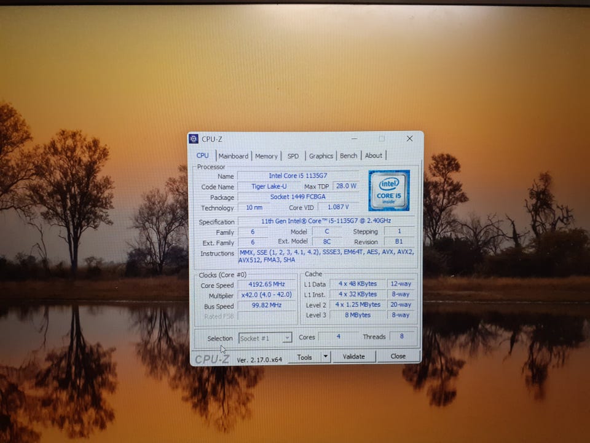Viewport: 590px width, 443px height.
Task: Click the processor name 'Intel Core i5 1135G7'
Action: 298,175
